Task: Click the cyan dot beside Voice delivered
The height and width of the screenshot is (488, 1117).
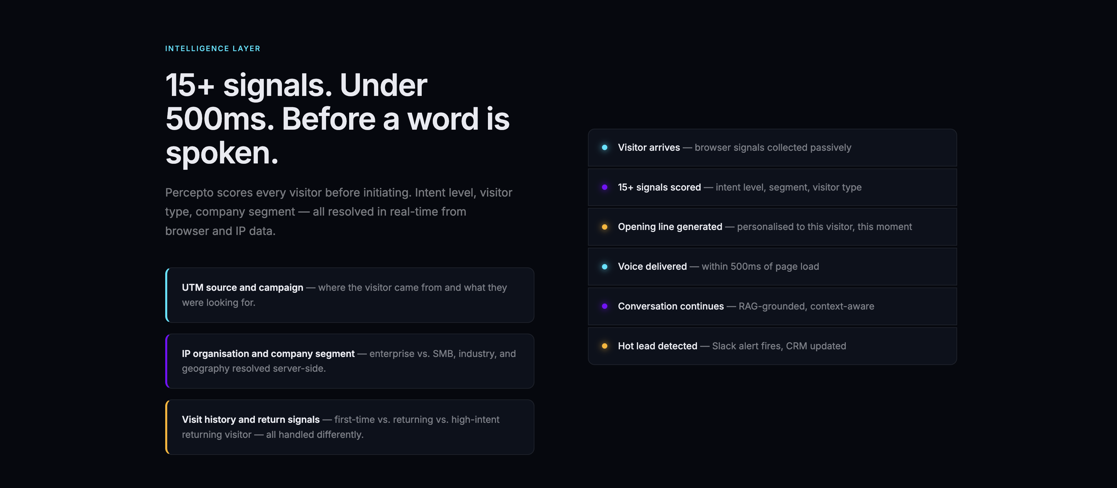Action: pos(604,266)
